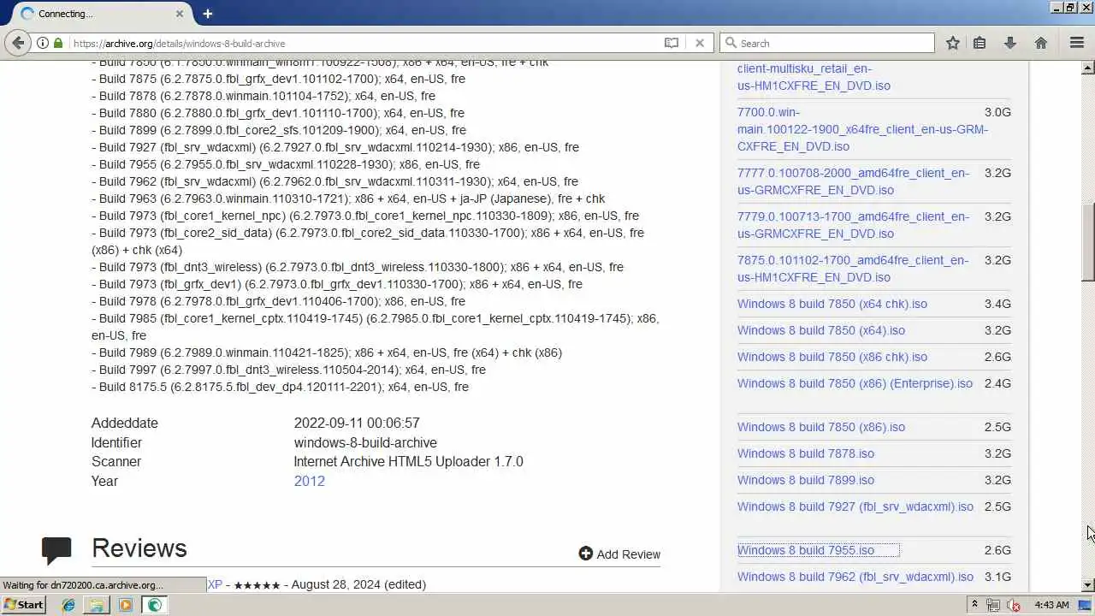The height and width of the screenshot is (616, 1095).
Task: Open Windows Explorer folder in taskbar
Action: 97,605
